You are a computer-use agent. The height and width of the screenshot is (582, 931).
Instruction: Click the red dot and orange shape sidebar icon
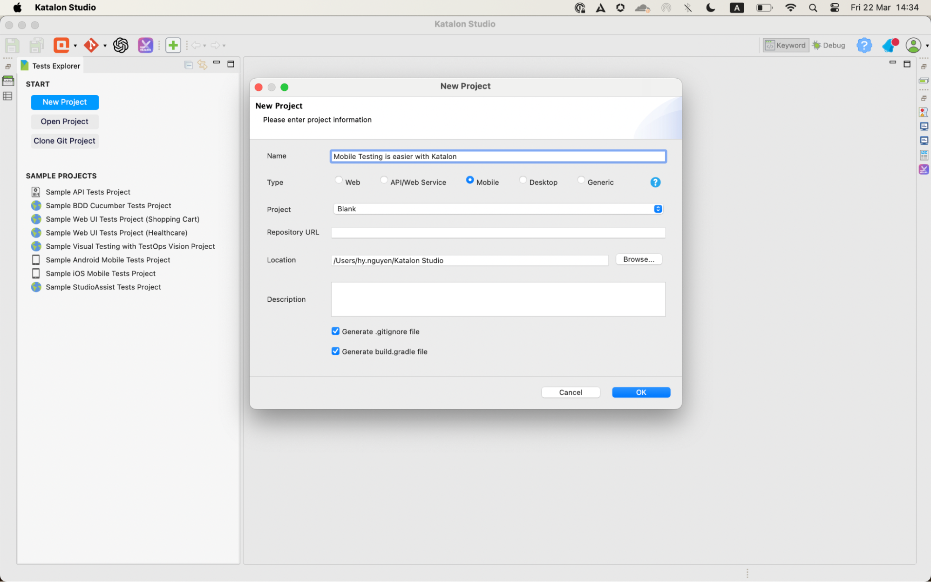924,112
